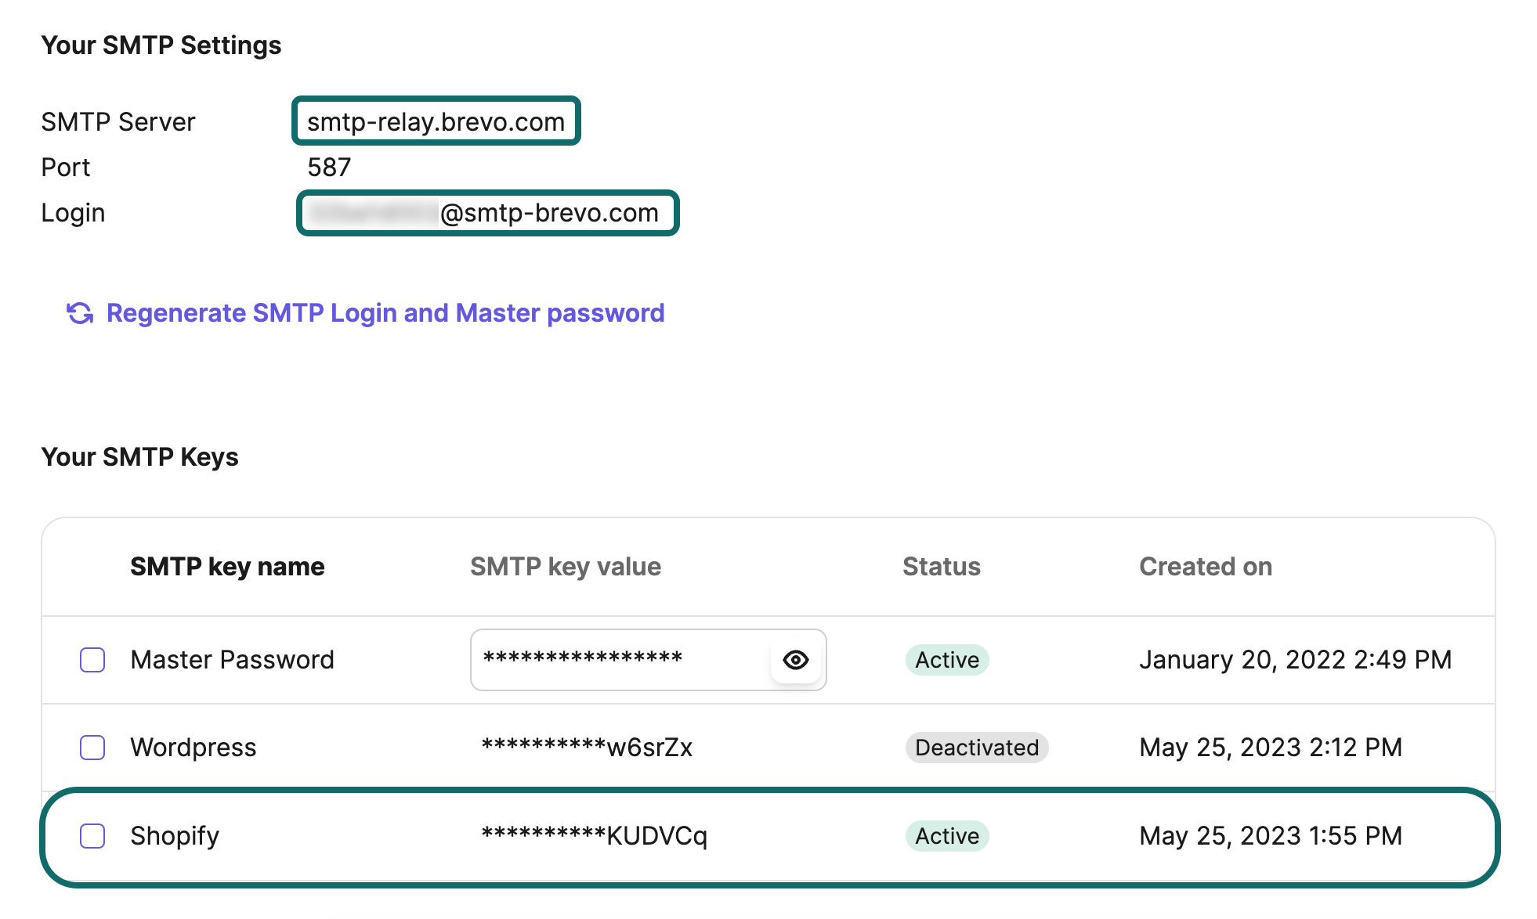Check the Master Password row checkbox
The height and width of the screenshot is (919, 1537).
click(x=92, y=660)
